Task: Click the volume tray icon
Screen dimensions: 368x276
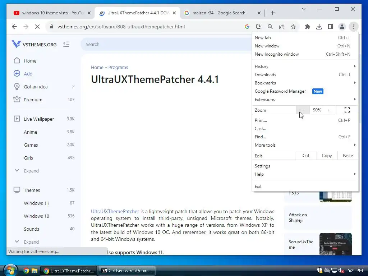Action: (x=341, y=271)
